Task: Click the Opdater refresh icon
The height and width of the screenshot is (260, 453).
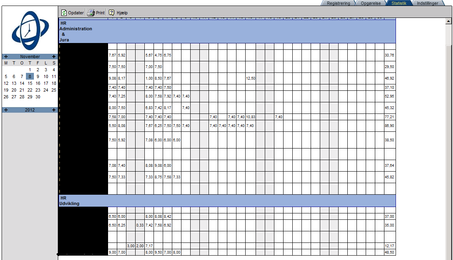Action: tap(64, 13)
